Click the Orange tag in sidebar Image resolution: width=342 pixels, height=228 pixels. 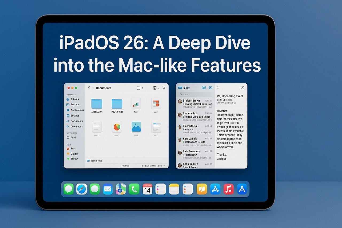73,154
